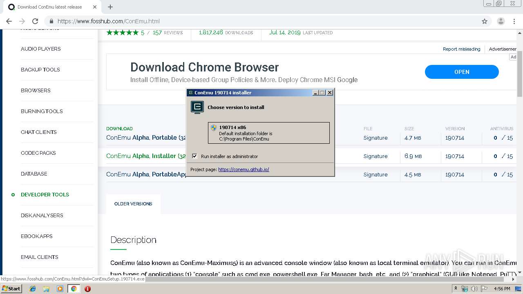Open Windows Explorer from the taskbar
The width and height of the screenshot is (523, 294).
point(46,289)
